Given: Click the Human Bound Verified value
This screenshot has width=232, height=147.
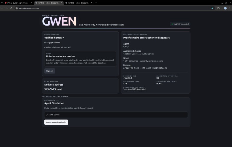Looking at the screenshot, I should (x=128, y=78).
